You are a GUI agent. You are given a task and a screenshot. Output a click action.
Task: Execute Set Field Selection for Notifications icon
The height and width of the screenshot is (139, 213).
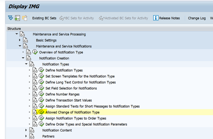[42, 88]
